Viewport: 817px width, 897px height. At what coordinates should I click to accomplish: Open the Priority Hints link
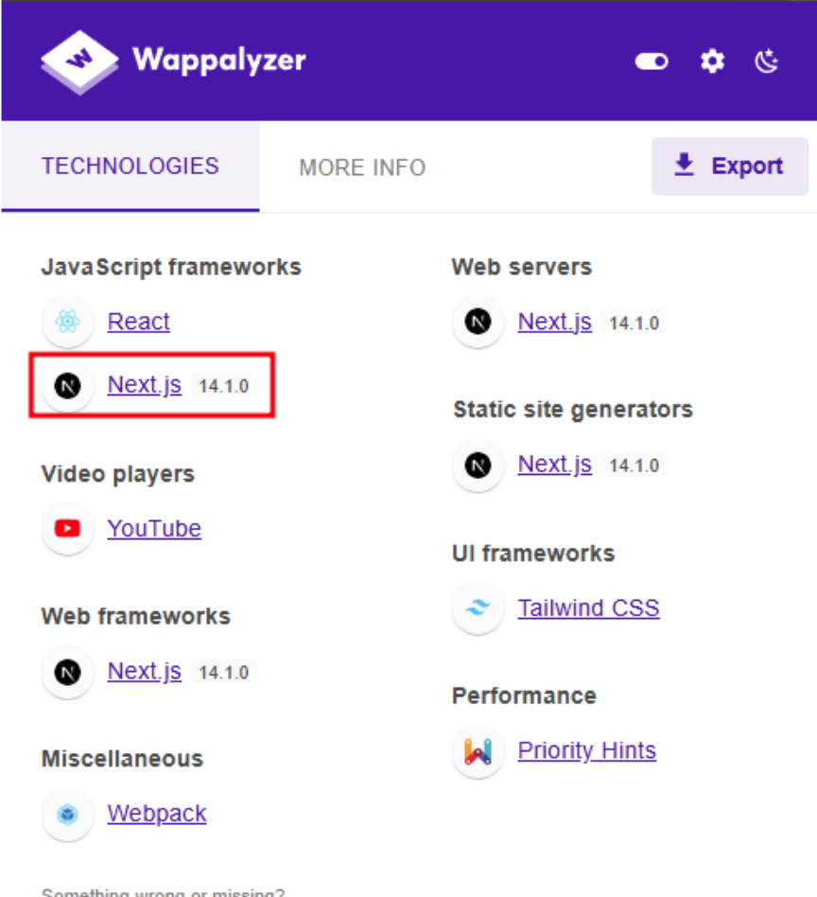[x=587, y=751]
